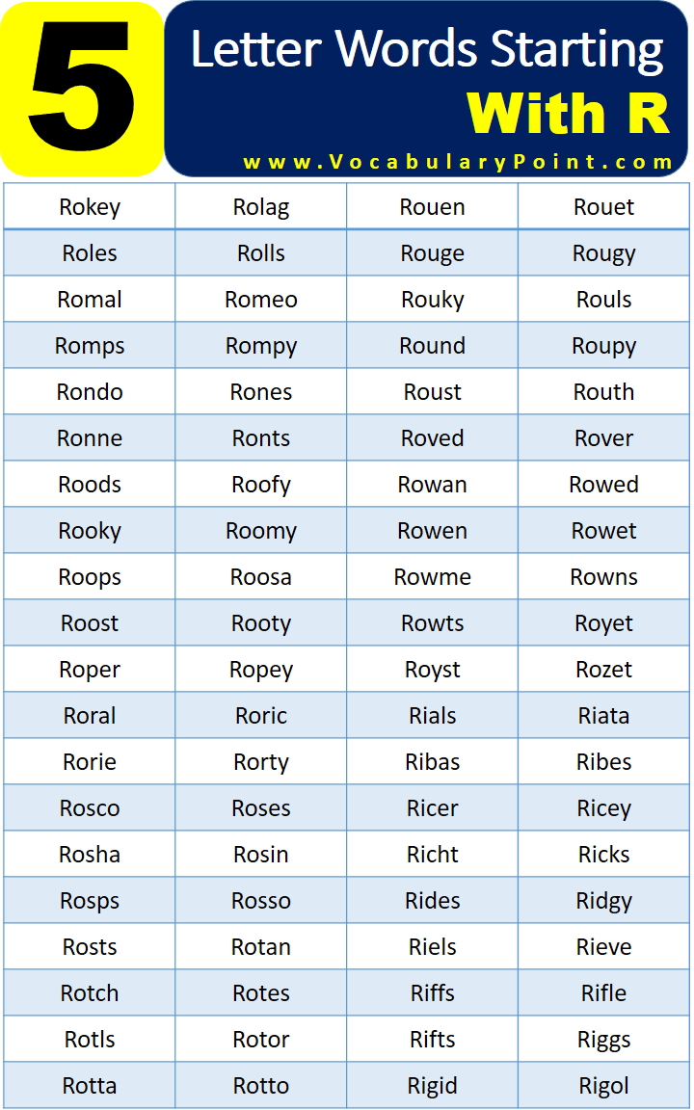Select the Ridgy cell
Viewport: 694px width, 1110px height.
point(604,901)
